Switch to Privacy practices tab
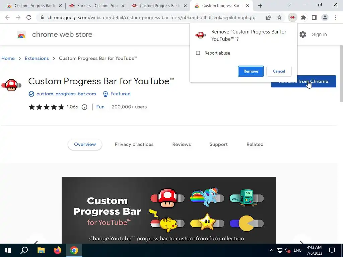The height and width of the screenshot is (257, 343). (x=134, y=144)
